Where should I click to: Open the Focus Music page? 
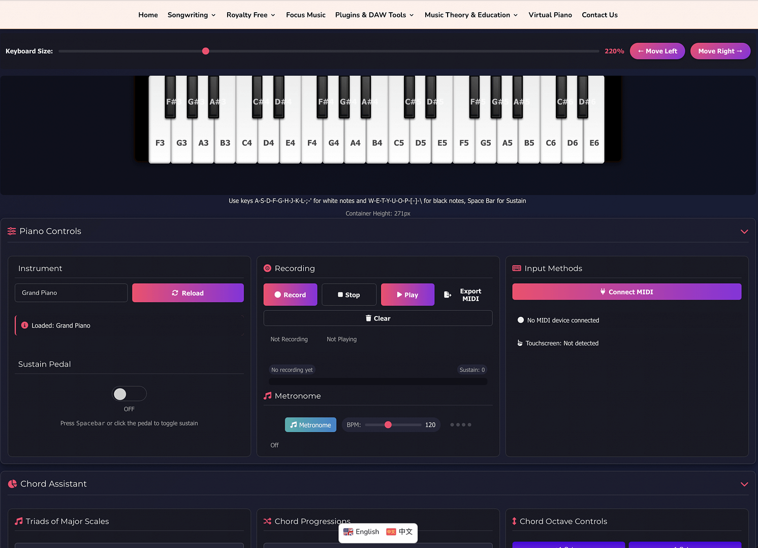[x=306, y=15]
